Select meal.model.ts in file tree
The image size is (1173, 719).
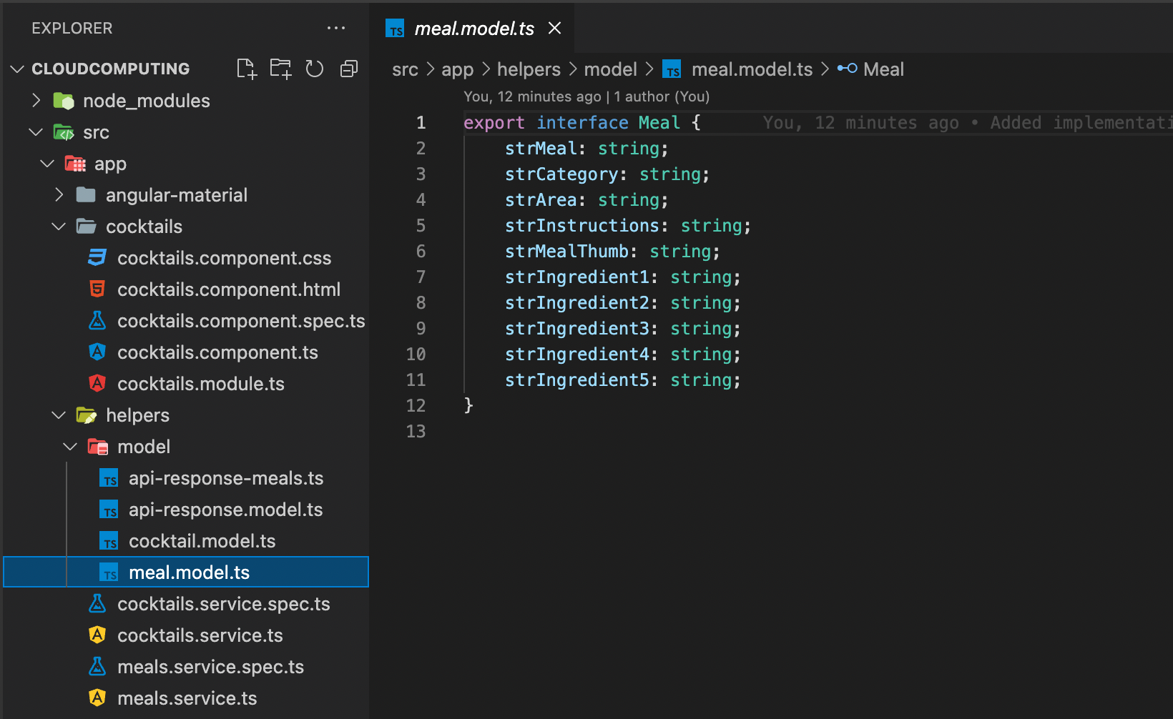(186, 572)
